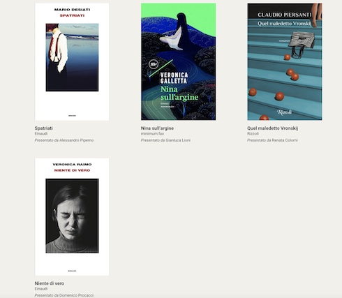Click Presentato da Gianluca Lioni text
342x298 pixels.
pos(165,140)
